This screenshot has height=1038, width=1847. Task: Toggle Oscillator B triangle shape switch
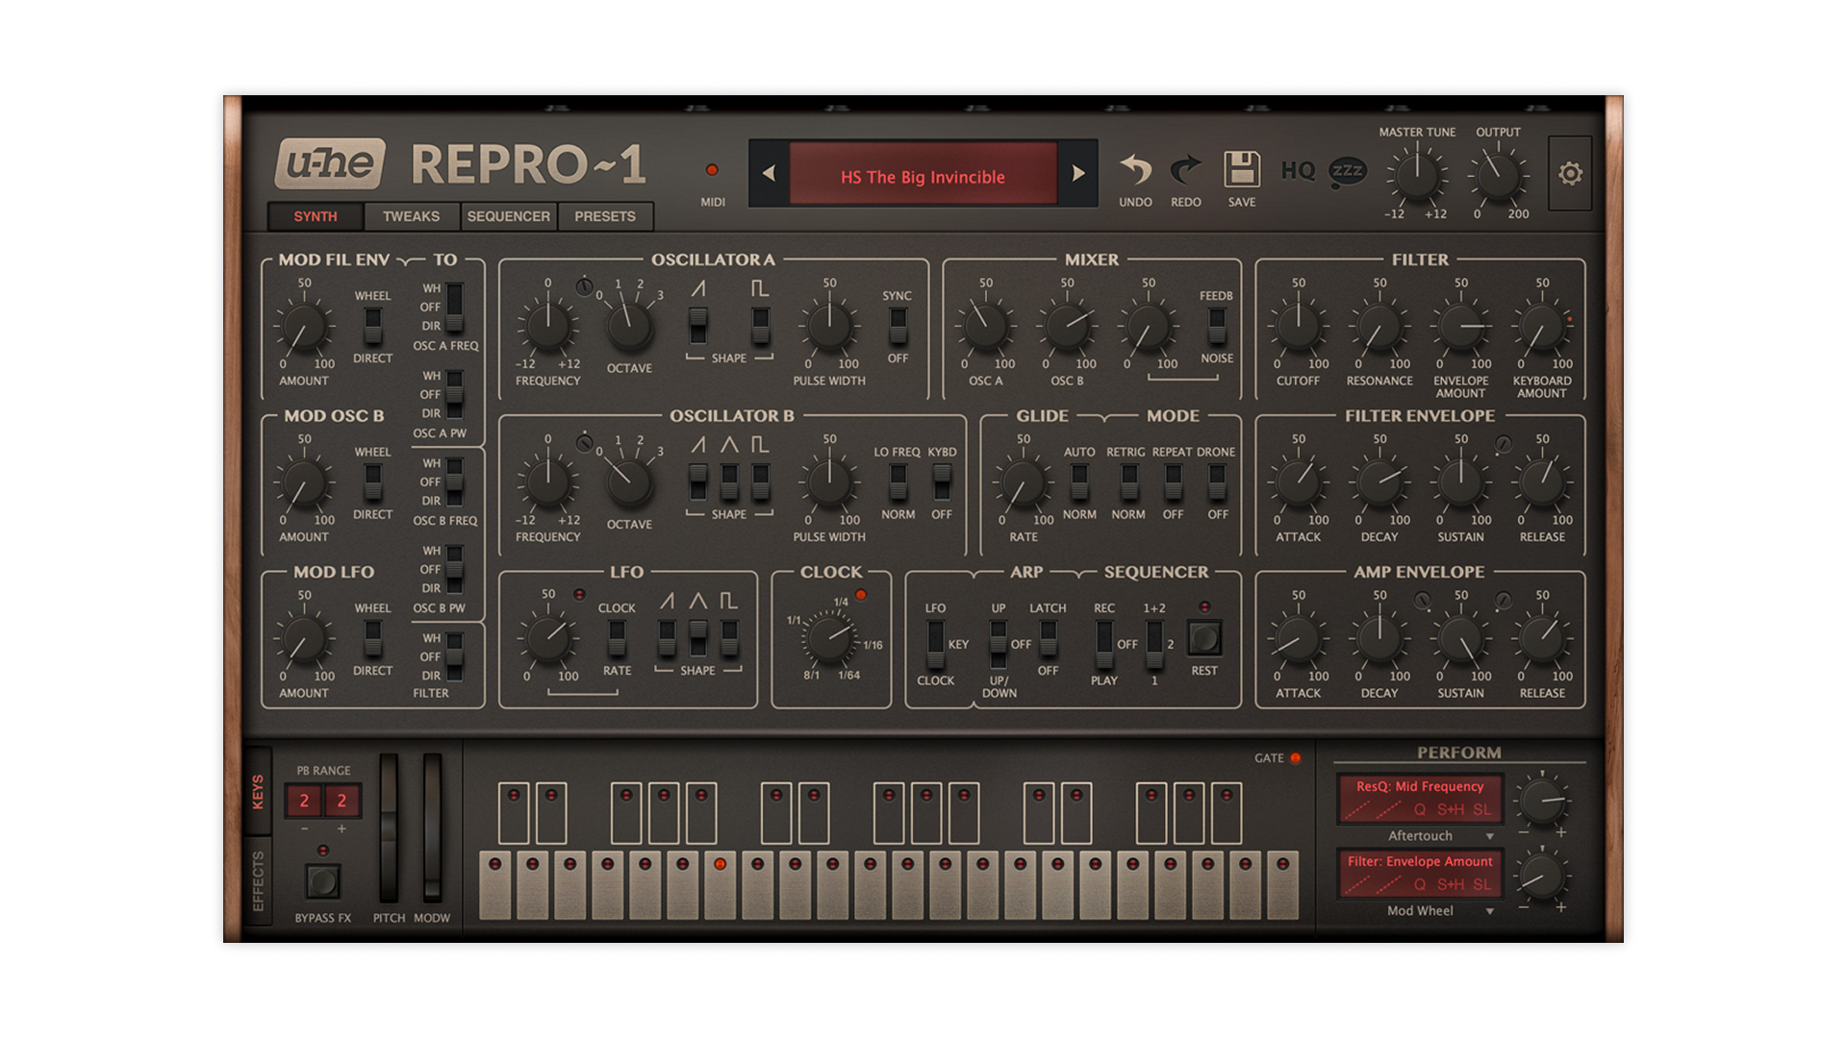tap(730, 482)
